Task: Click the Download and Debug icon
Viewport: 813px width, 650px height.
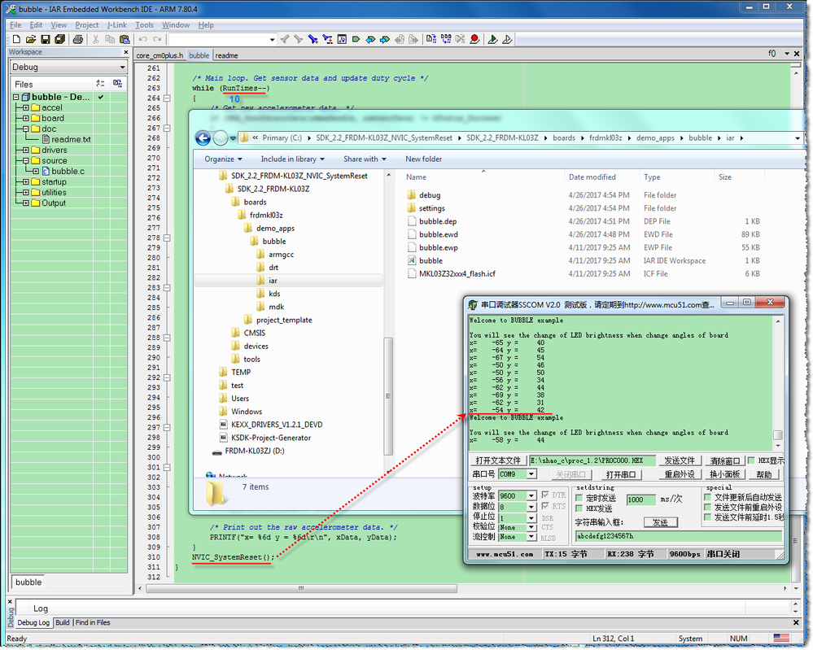Action: click(492, 39)
